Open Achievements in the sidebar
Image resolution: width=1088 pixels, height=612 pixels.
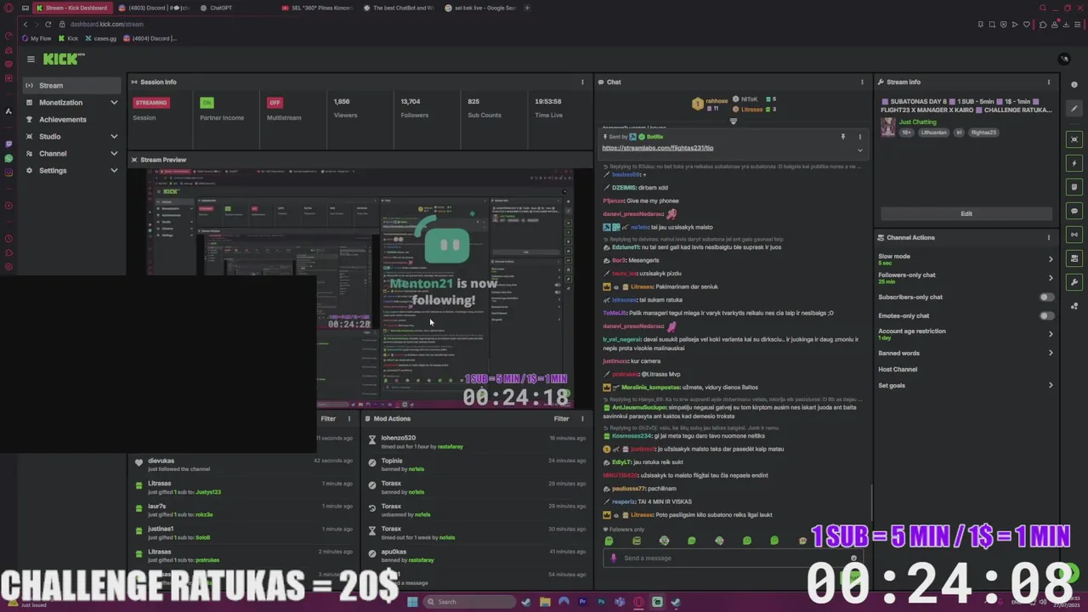point(71,119)
